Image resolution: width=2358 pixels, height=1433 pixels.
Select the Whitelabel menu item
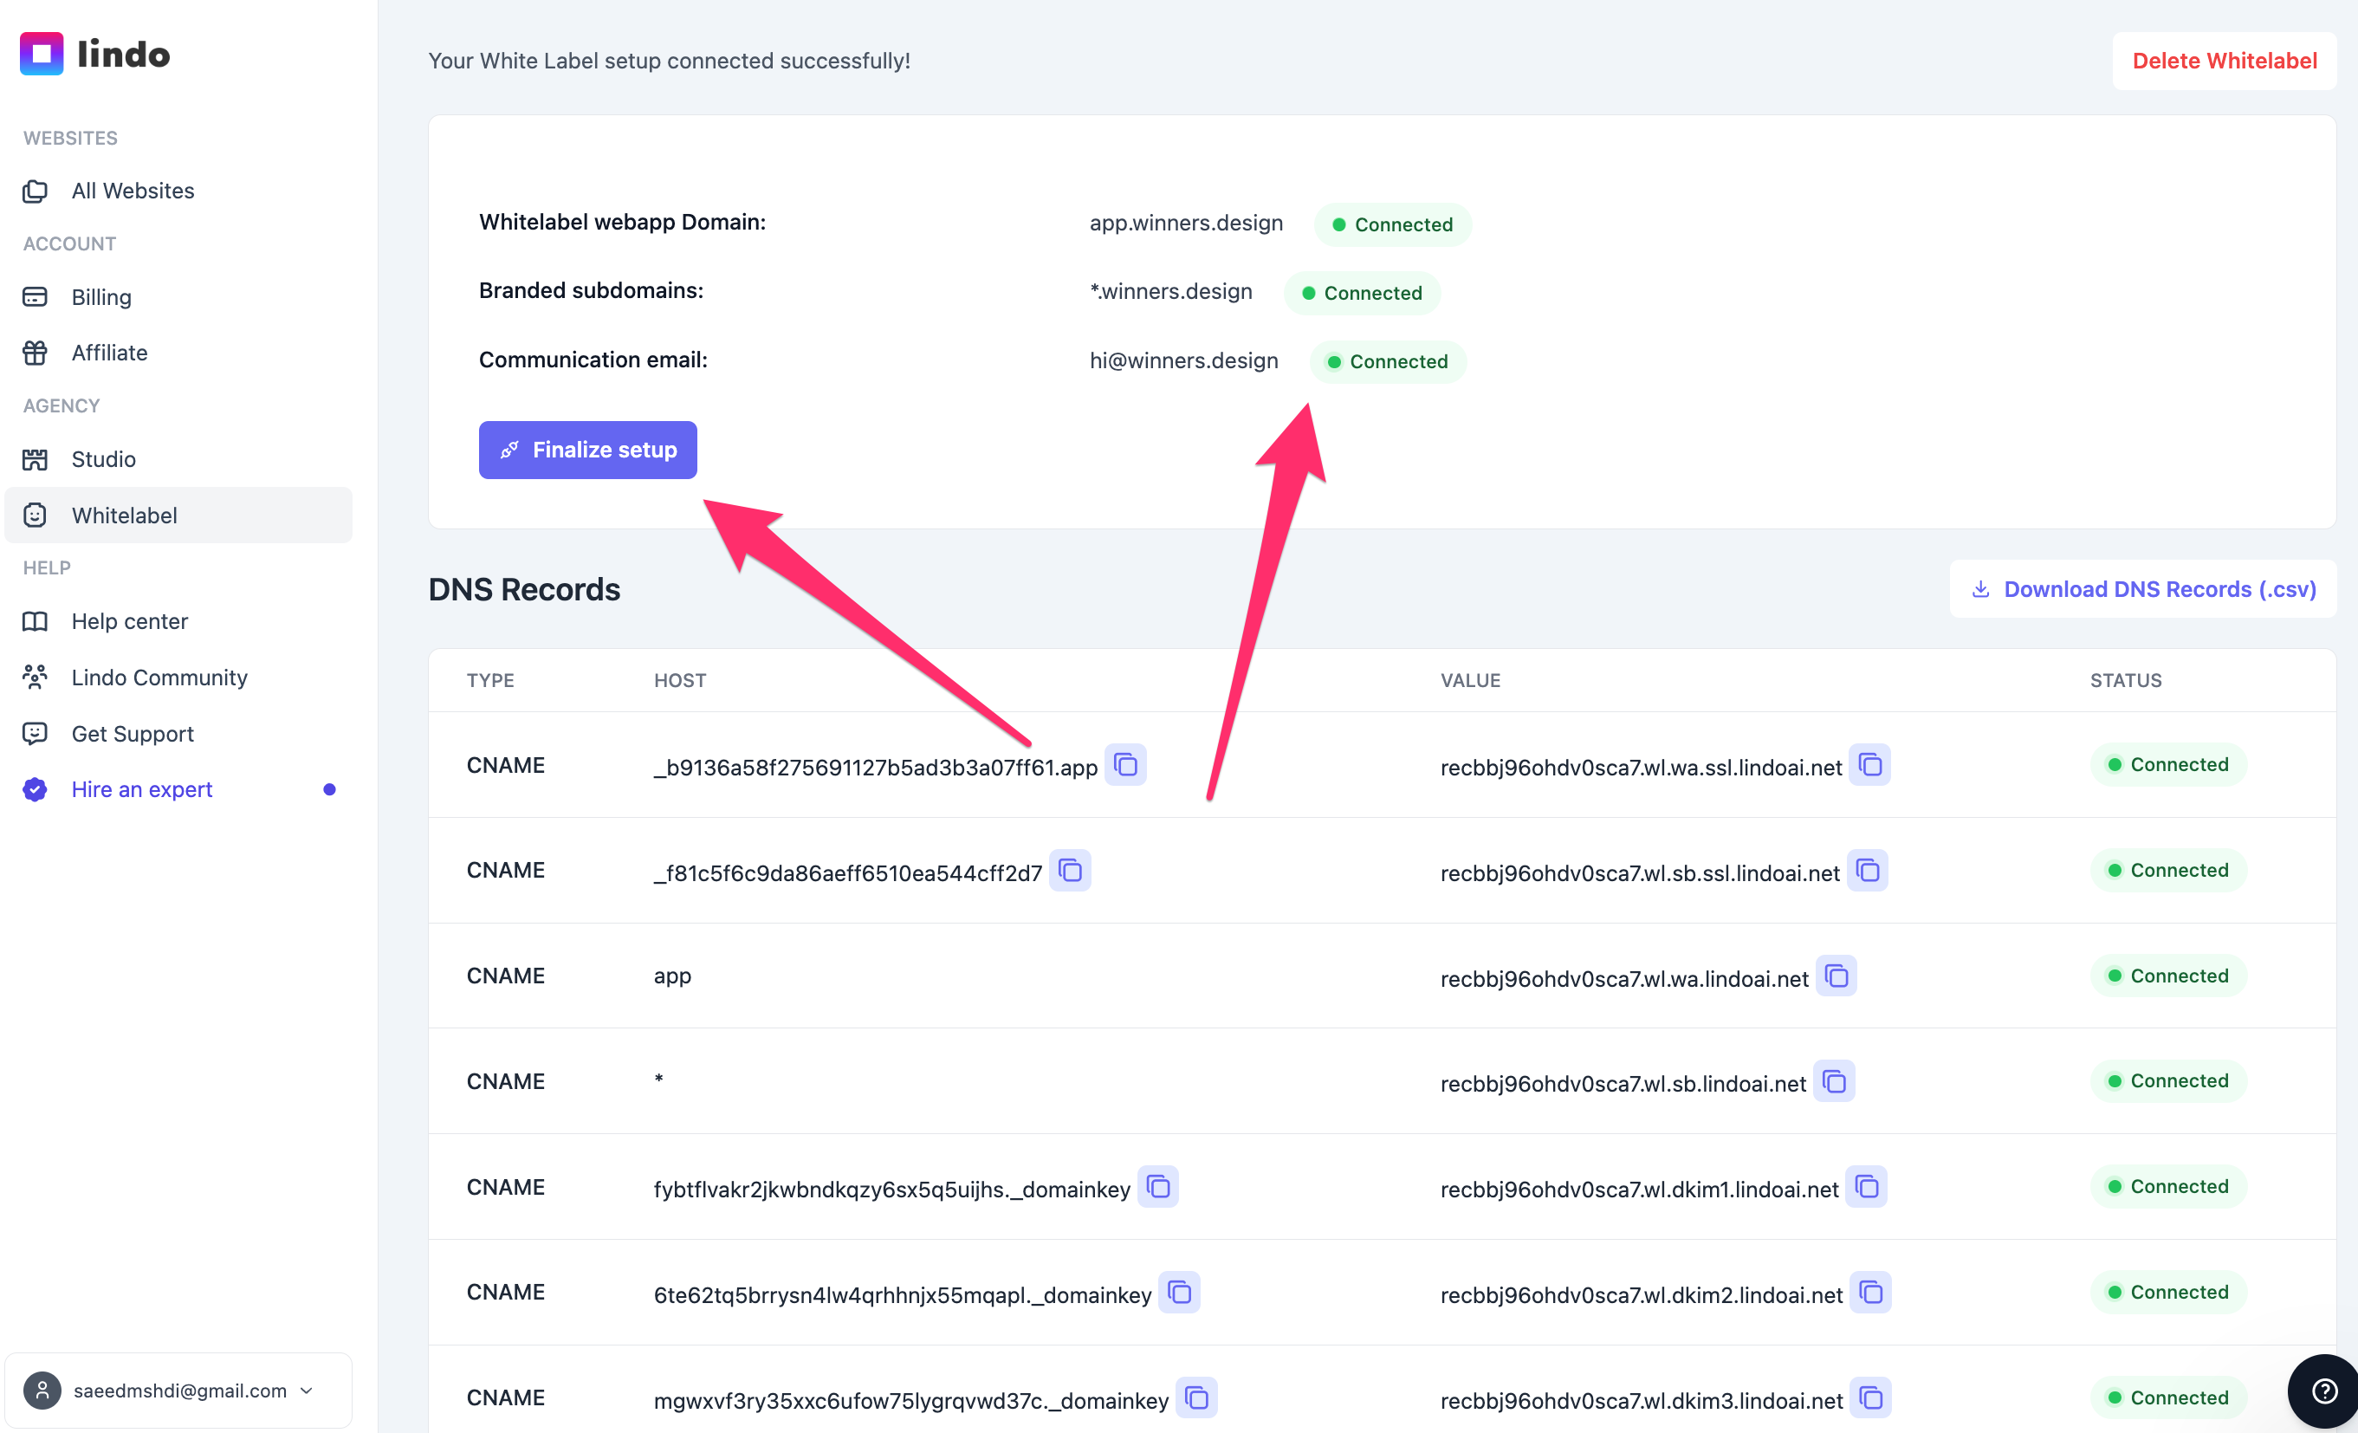pyautogui.click(x=178, y=516)
